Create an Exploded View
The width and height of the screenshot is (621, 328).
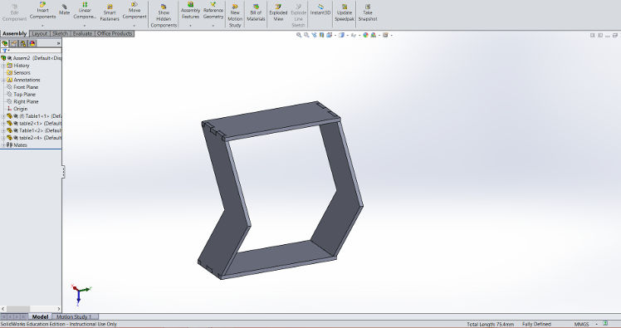pyautogui.click(x=278, y=12)
